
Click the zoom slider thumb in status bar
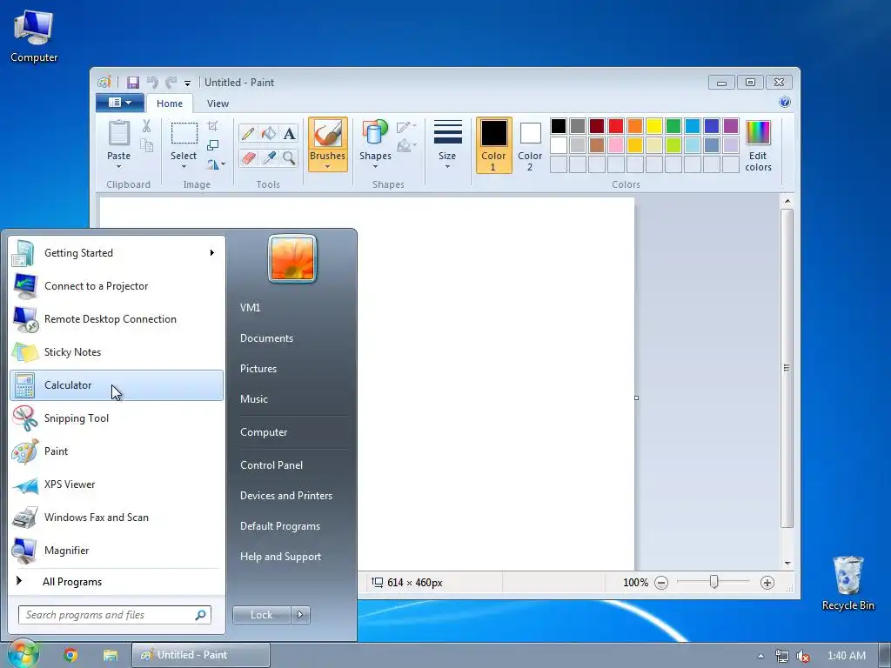[713, 582]
